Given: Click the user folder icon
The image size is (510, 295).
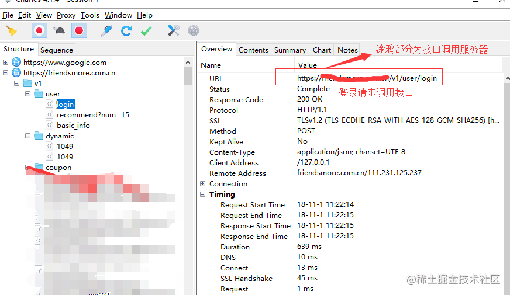Looking at the screenshot, I should pos(39,93).
